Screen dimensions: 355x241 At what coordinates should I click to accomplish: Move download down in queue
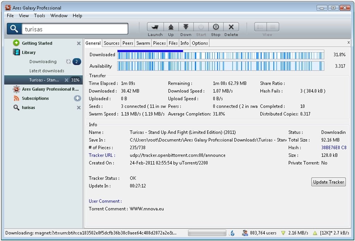click(x=186, y=27)
